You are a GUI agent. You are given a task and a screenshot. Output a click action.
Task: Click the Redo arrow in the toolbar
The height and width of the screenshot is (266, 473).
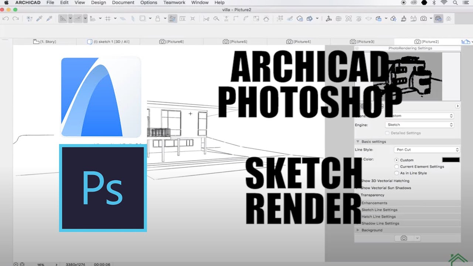[x=16, y=18]
